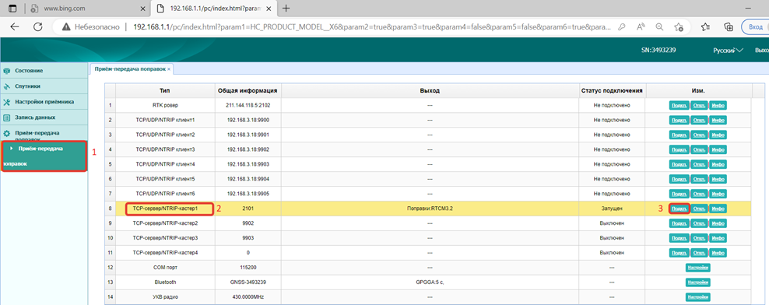Open the Favorites list icon
769x305 pixels.
[x=705, y=27]
